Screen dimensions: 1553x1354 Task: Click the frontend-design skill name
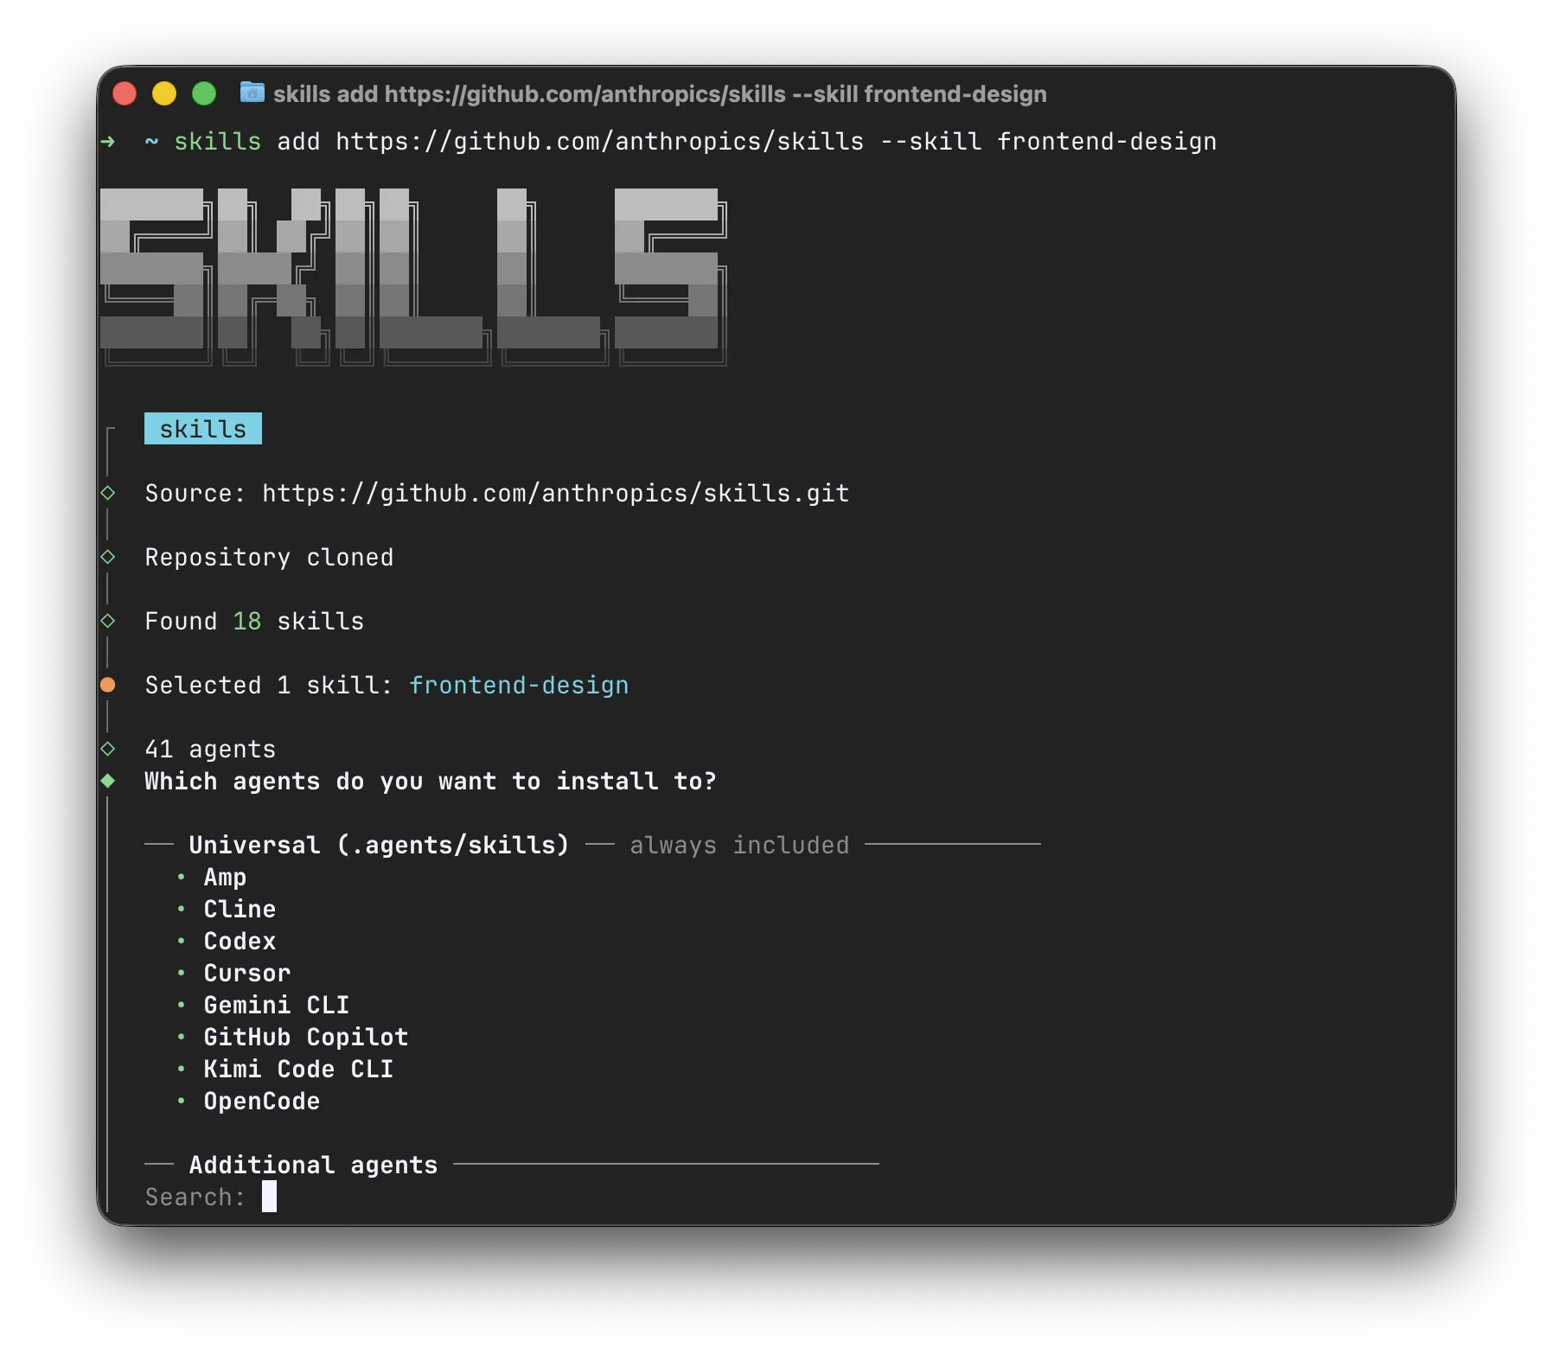pos(519,684)
